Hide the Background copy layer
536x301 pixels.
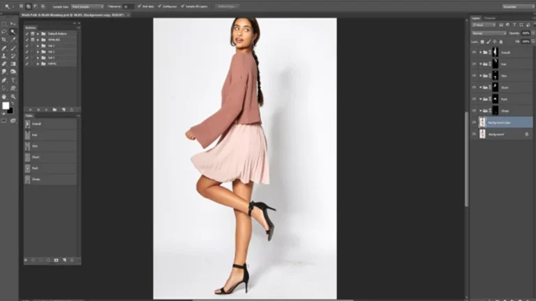[474, 122]
